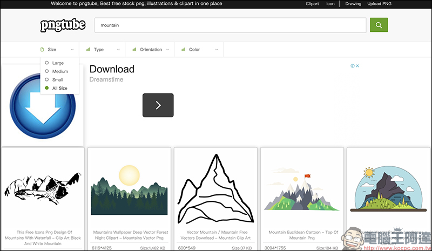
Task: Select the Large size radio option
Action: coord(47,63)
